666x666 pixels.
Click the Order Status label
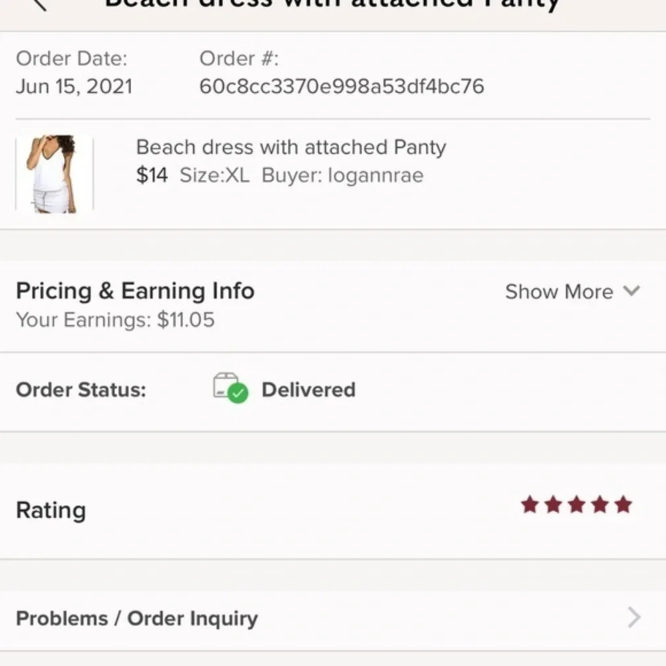pyautogui.click(x=81, y=390)
